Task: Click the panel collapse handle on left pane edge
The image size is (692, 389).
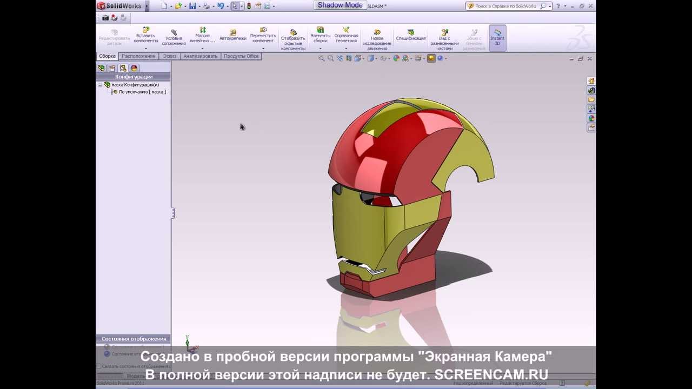Action: tap(172, 213)
